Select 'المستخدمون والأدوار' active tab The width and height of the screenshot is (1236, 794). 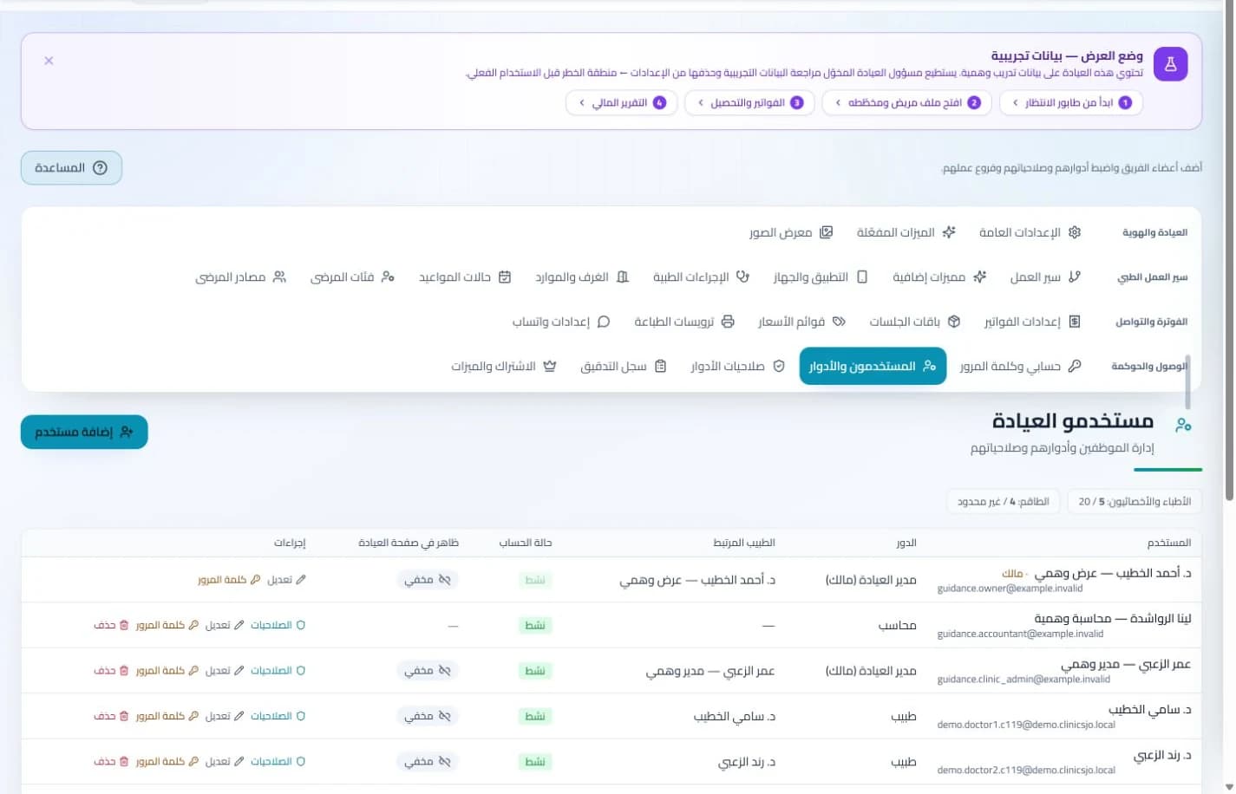click(x=873, y=366)
